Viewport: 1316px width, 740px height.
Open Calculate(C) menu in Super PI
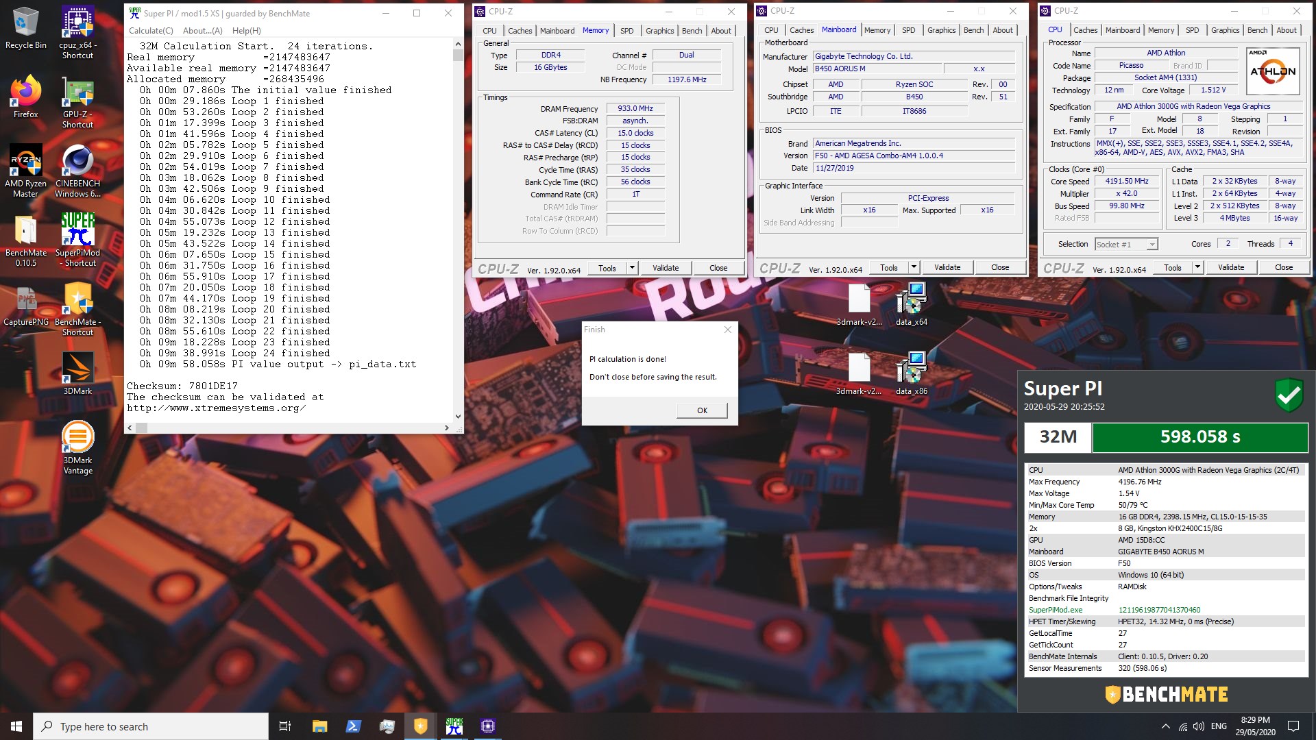click(151, 31)
